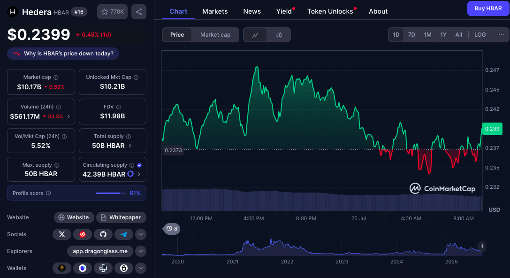The image size is (510, 278).
Task: Open the News tab
Action: click(x=252, y=11)
